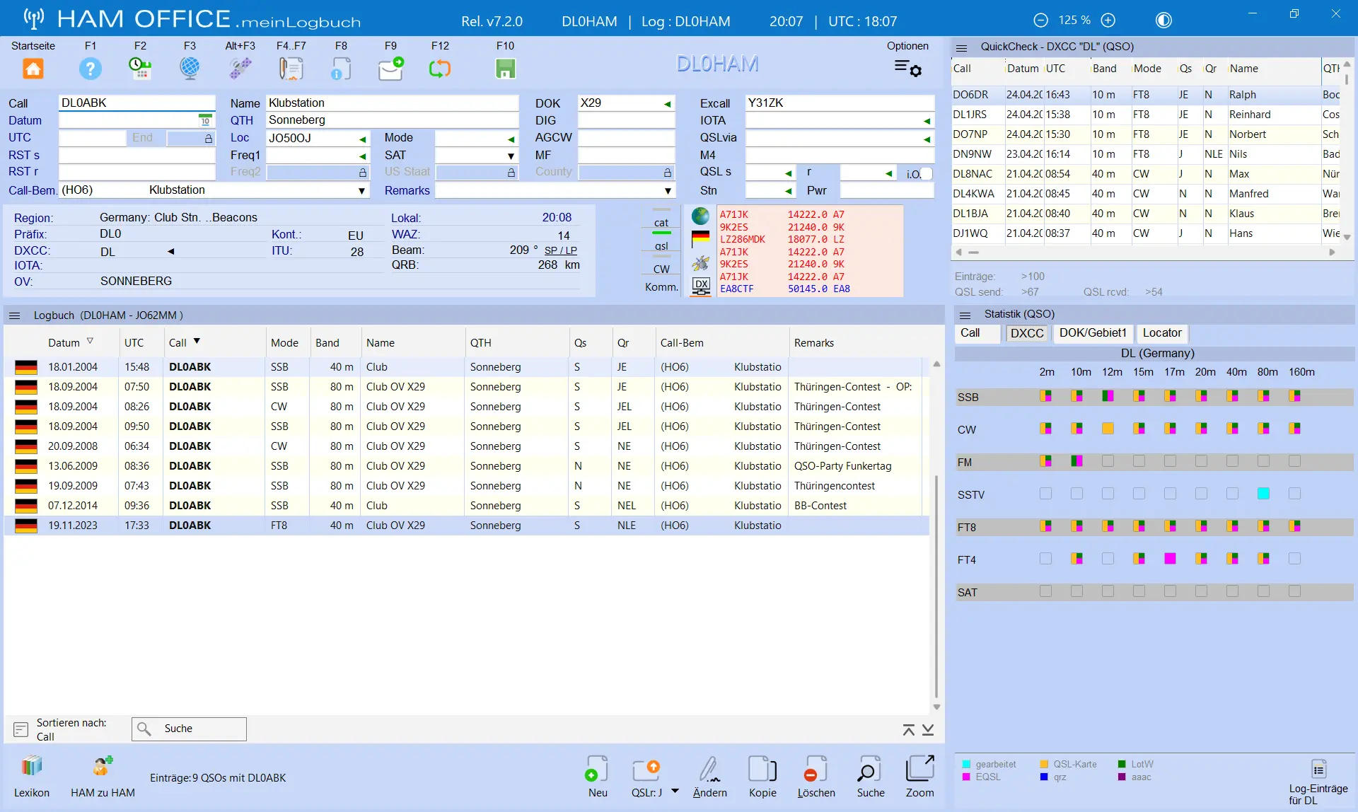Open the Datum calendar picker icon
The image size is (1358, 812).
click(x=205, y=120)
